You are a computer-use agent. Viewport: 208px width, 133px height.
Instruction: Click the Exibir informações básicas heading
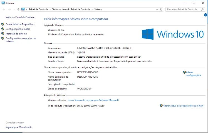(x=76, y=19)
